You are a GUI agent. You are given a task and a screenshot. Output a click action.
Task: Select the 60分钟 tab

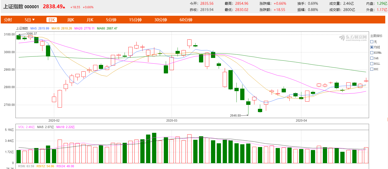(x=186, y=20)
